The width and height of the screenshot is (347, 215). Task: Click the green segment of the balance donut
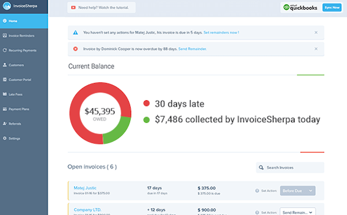tap(117, 130)
